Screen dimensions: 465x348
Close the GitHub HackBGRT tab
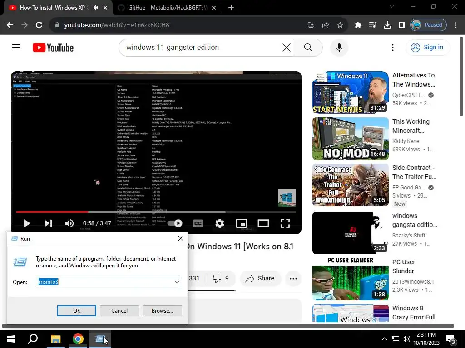[x=214, y=8]
